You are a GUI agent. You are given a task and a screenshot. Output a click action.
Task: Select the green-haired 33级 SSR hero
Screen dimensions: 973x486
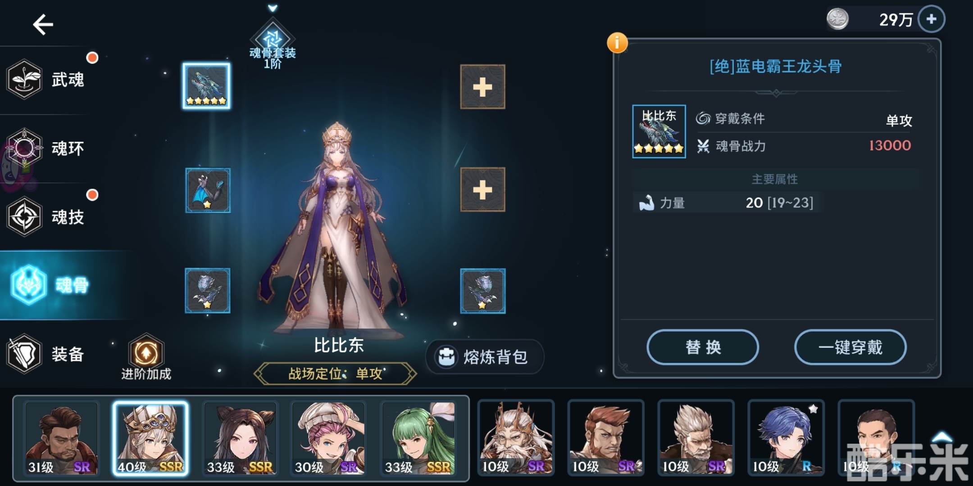(x=419, y=438)
